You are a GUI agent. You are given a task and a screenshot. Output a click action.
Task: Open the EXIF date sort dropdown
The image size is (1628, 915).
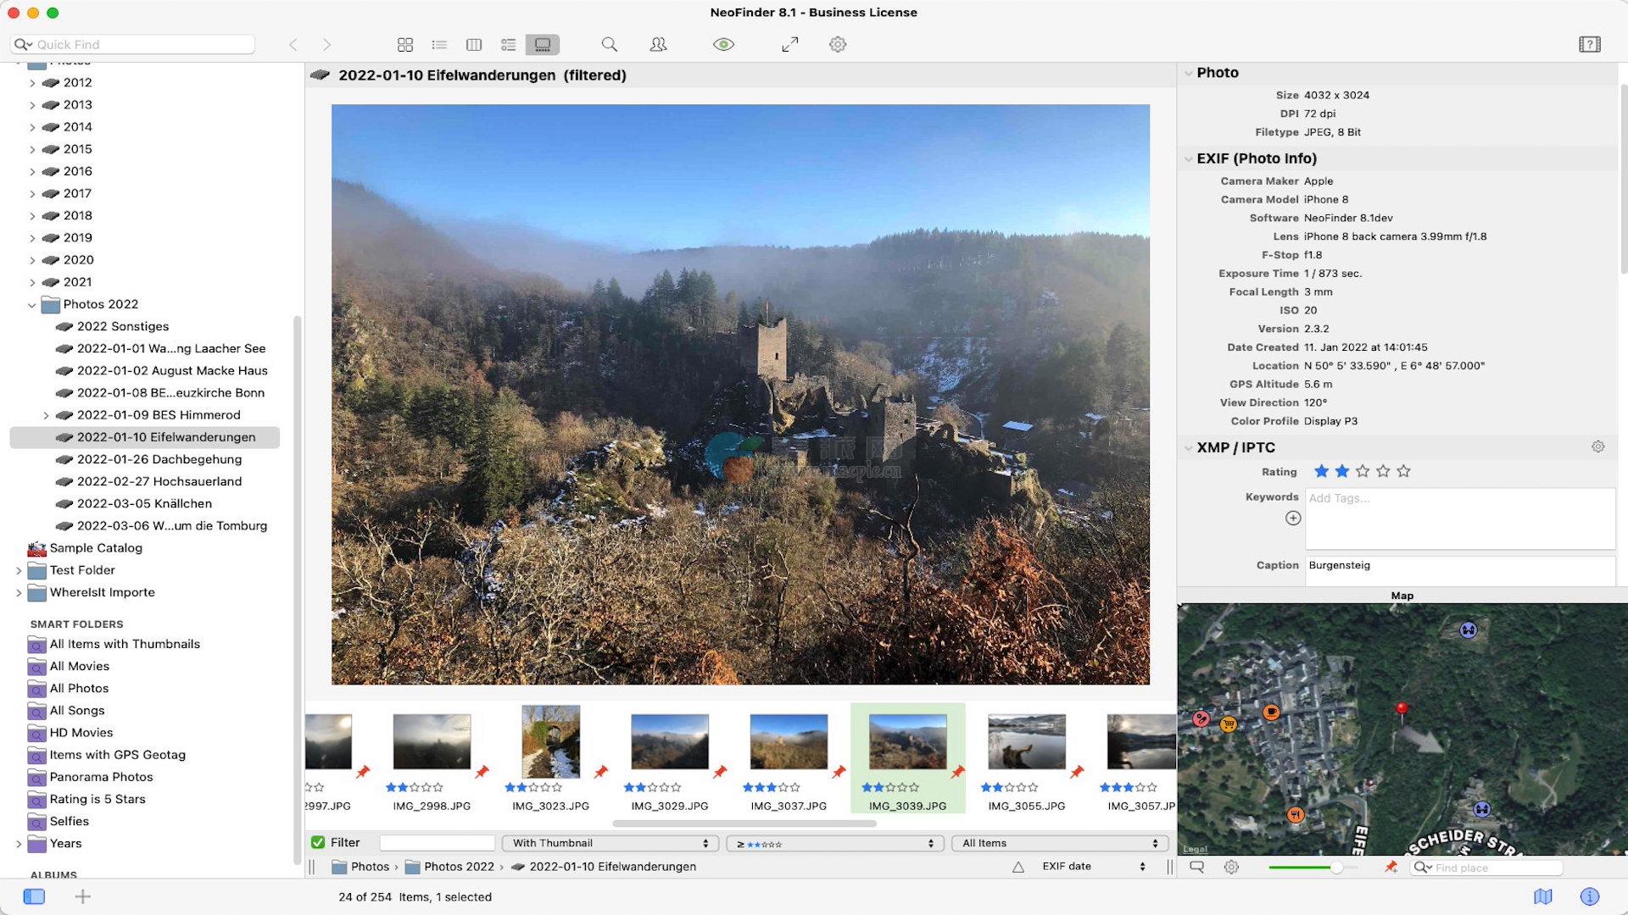click(x=1093, y=867)
